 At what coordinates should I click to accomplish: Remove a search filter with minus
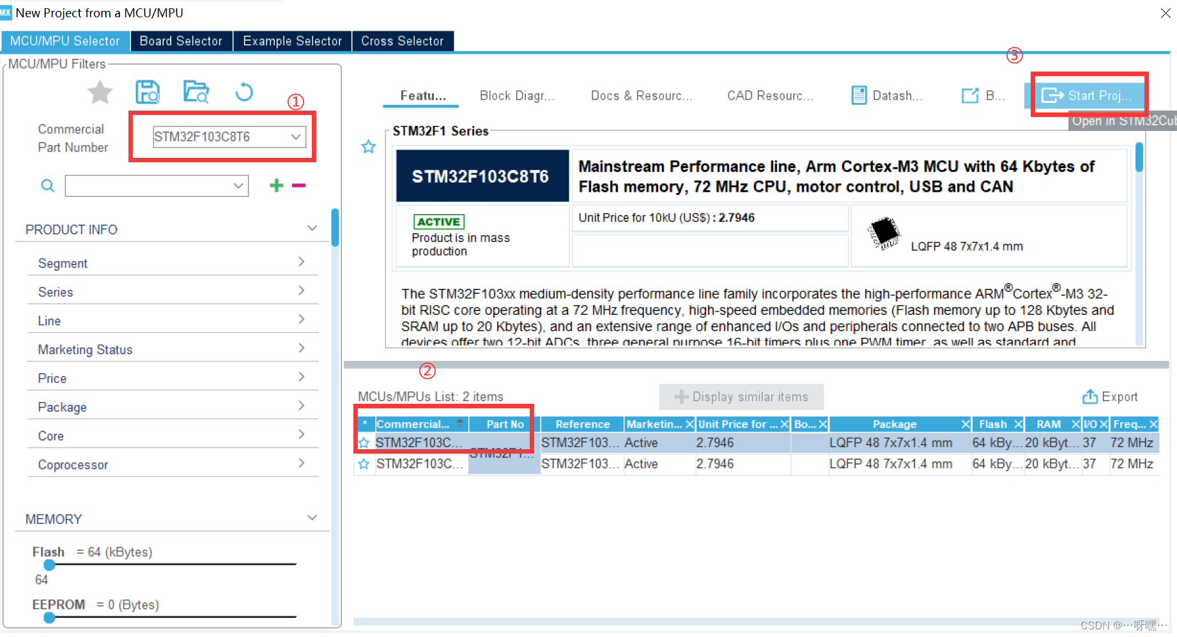(x=299, y=185)
